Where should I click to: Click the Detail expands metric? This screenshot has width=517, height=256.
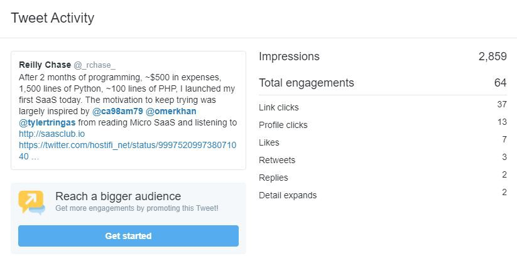288,195
